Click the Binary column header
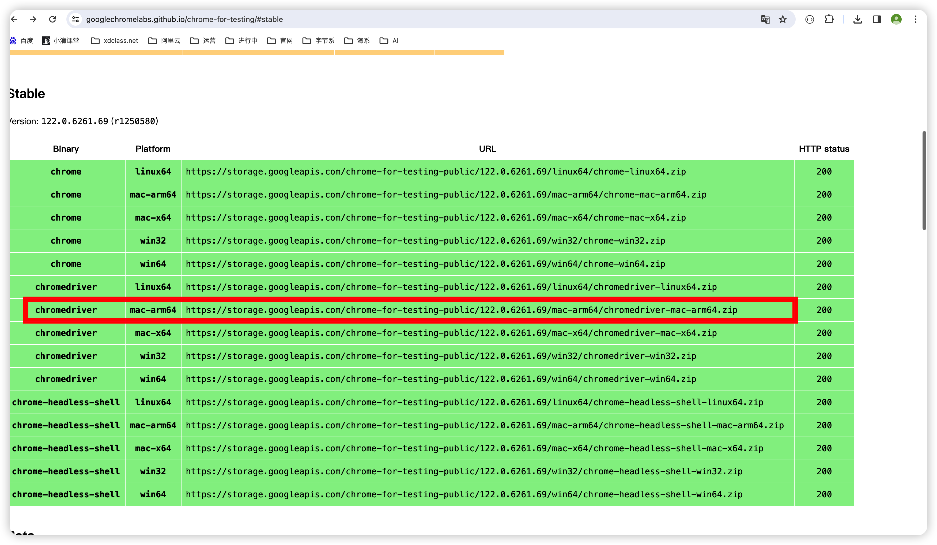The height and width of the screenshot is (545, 937). tap(66, 149)
